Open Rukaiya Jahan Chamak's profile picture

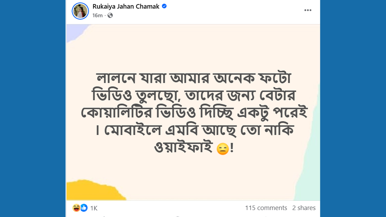coord(80,11)
